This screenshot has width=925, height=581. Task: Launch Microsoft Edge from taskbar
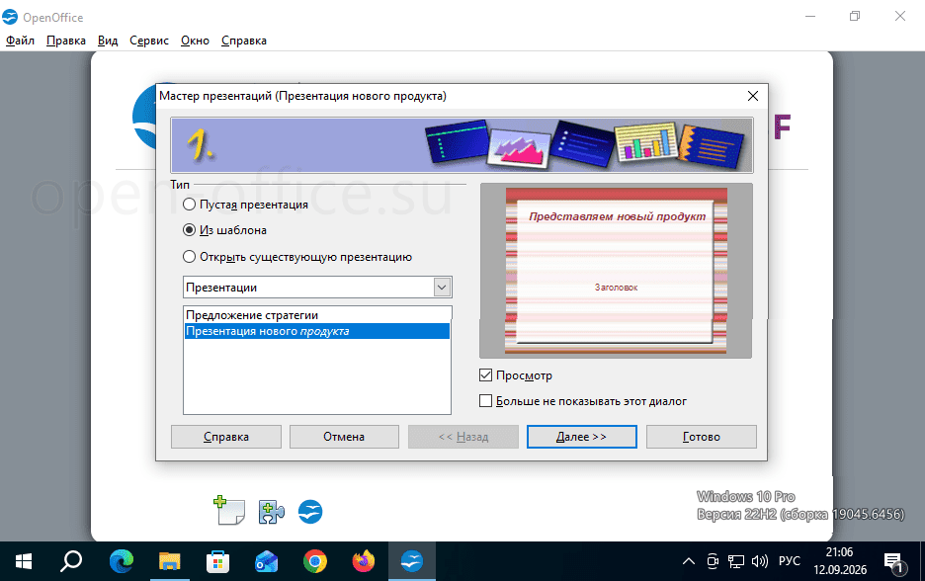pos(122,561)
